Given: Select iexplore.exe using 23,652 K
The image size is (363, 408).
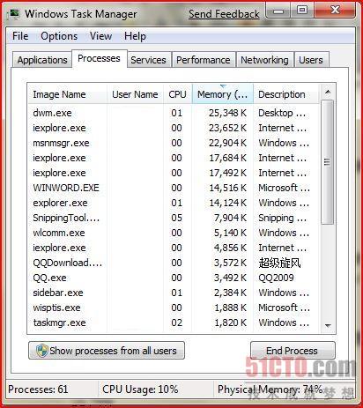Looking at the screenshot, I should pos(174,128).
